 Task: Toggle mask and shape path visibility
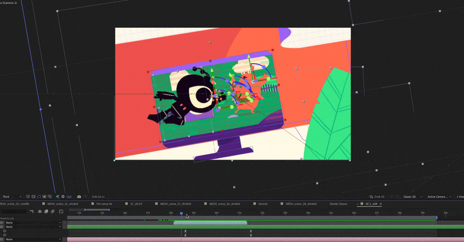pyautogui.click(x=39, y=197)
